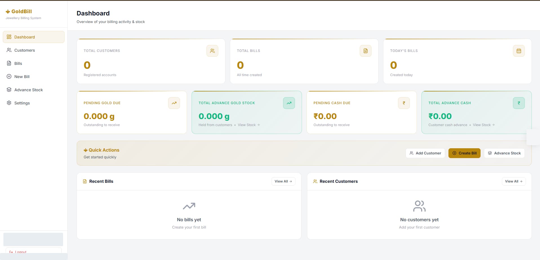Click the people icon above No customers yet

[x=419, y=206]
